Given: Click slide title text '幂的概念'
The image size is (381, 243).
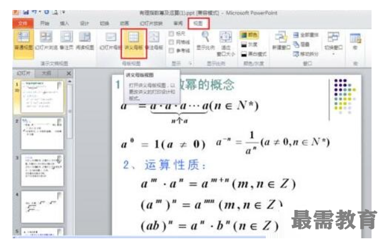Looking at the screenshot, I should (x=211, y=85).
